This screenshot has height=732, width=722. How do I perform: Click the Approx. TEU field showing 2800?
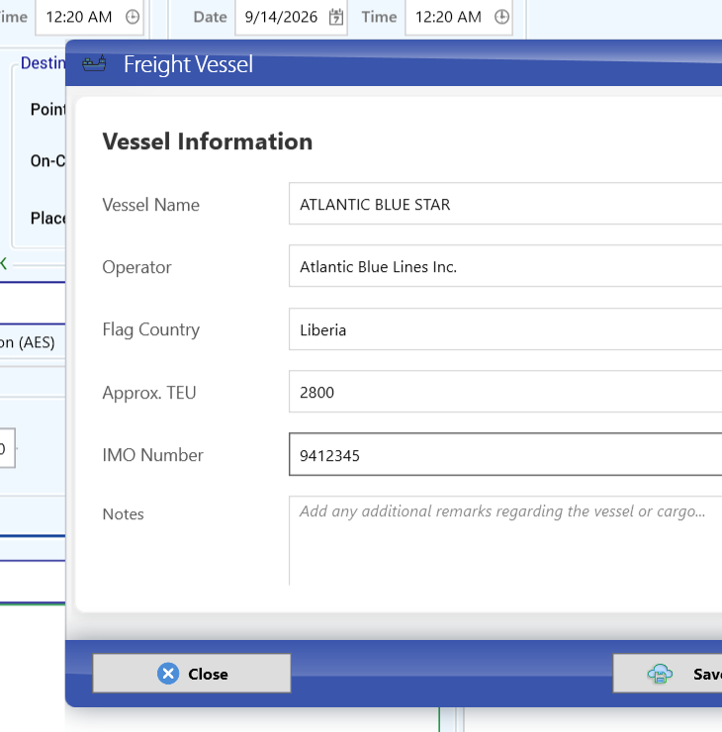pyautogui.click(x=505, y=392)
